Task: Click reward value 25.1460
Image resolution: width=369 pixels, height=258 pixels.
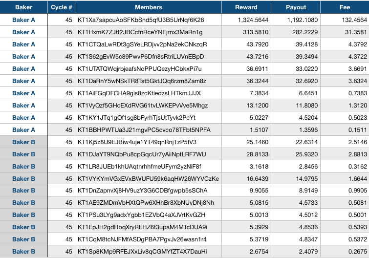Action: pyautogui.click(x=257, y=142)
